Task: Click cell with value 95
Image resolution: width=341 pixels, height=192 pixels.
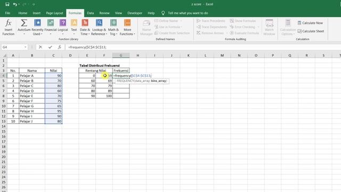Action: 53,111
